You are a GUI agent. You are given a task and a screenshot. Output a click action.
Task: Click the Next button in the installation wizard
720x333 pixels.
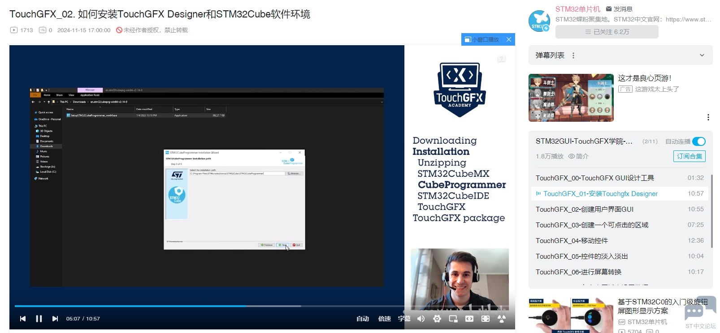282,245
